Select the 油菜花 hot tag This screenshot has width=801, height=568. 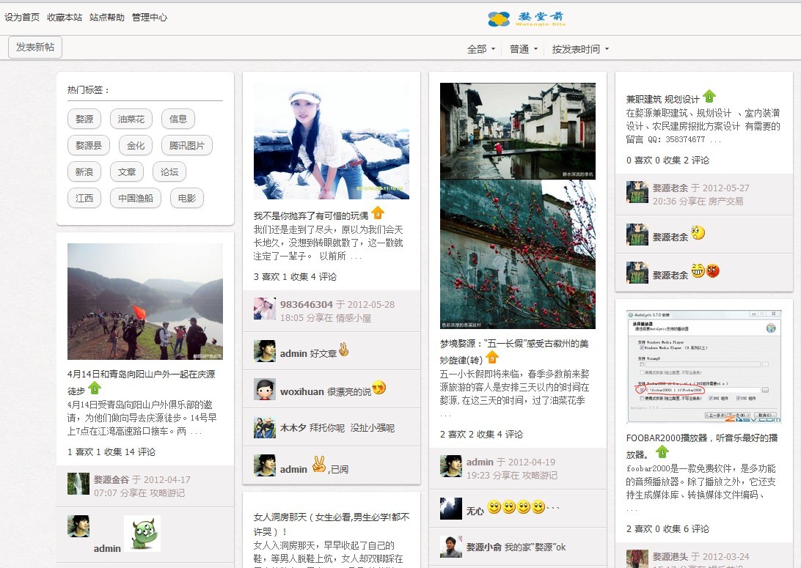coord(131,119)
